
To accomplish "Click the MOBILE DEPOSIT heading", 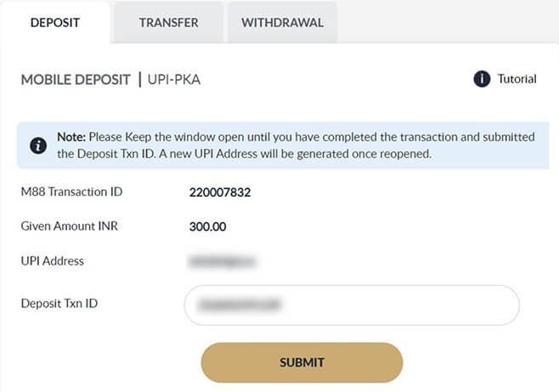I will click(x=76, y=80).
